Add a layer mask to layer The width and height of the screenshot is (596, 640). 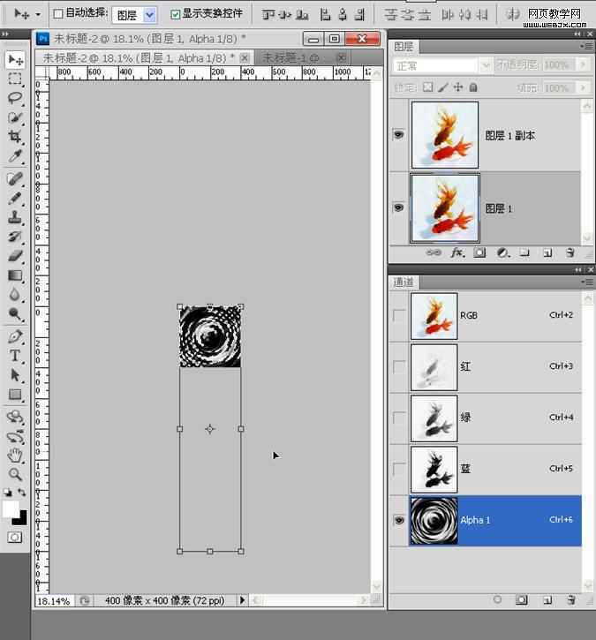pos(479,252)
